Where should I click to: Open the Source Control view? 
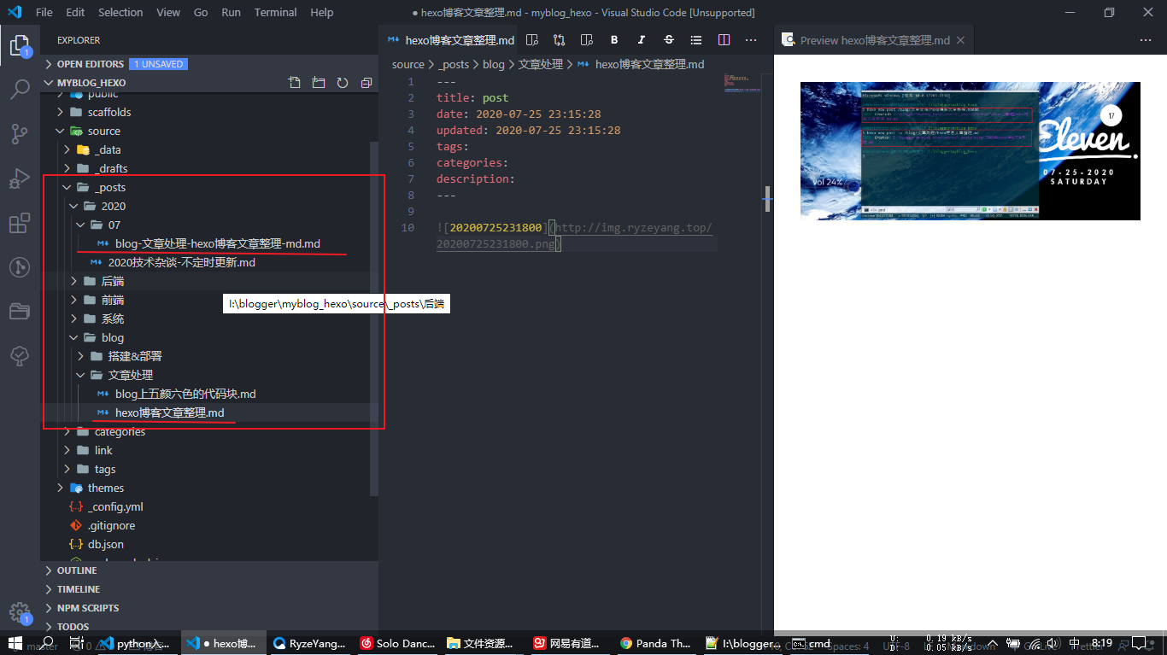point(20,132)
